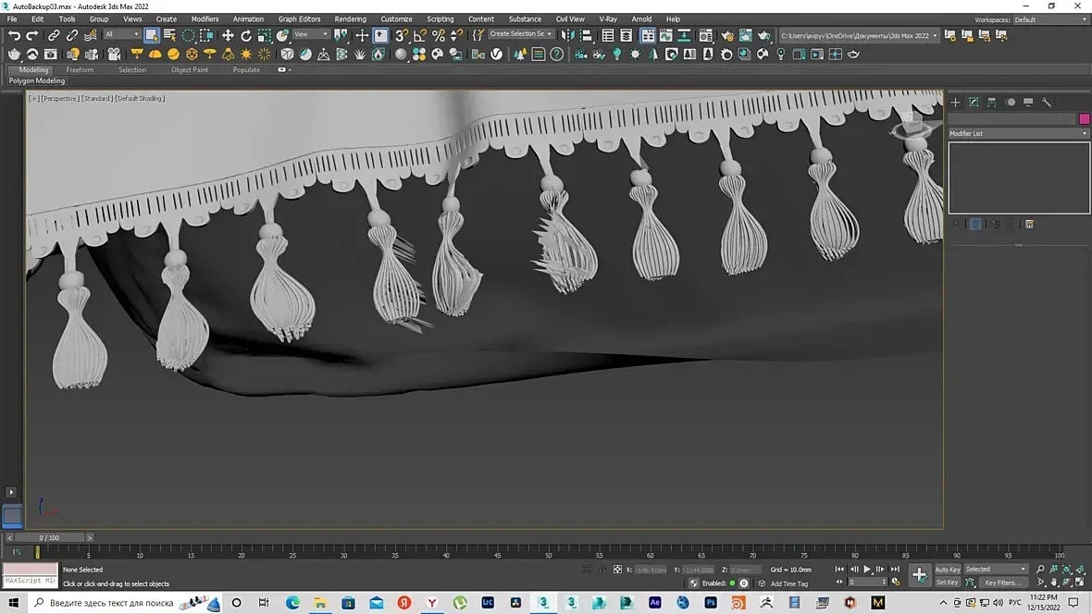Enable Auto Key animation mode
This screenshot has height=614, width=1092.
click(x=947, y=570)
